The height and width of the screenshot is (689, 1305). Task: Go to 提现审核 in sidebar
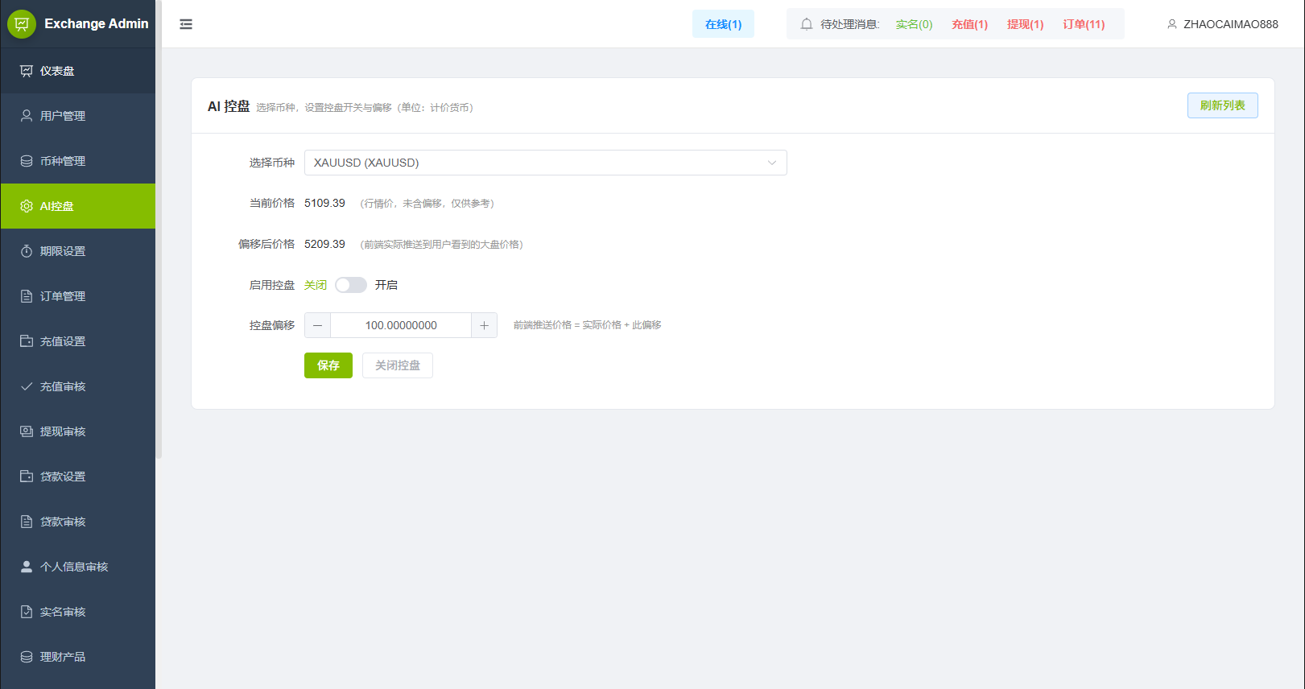63,431
